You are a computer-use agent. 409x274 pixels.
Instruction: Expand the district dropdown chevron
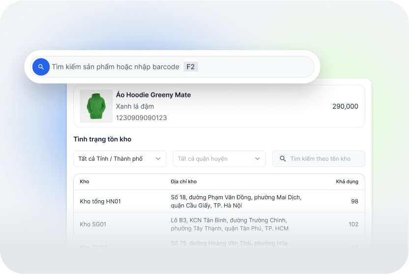coord(258,159)
